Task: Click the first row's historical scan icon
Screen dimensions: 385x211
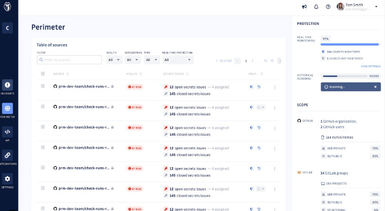Action: (x=259, y=87)
